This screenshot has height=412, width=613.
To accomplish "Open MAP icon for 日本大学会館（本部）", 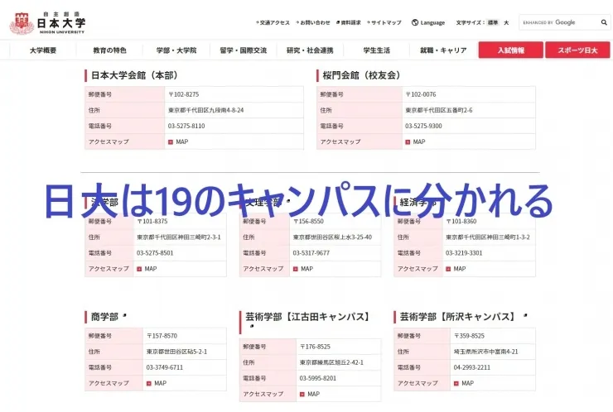I will click(x=171, y=142).
